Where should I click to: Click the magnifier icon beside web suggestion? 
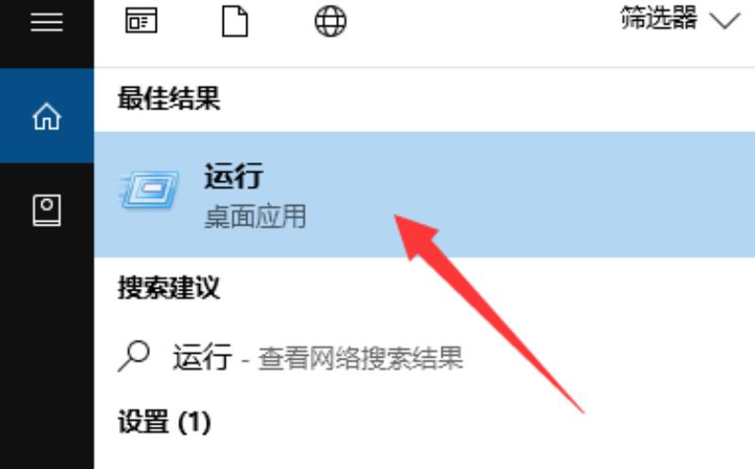click(133, 357)
